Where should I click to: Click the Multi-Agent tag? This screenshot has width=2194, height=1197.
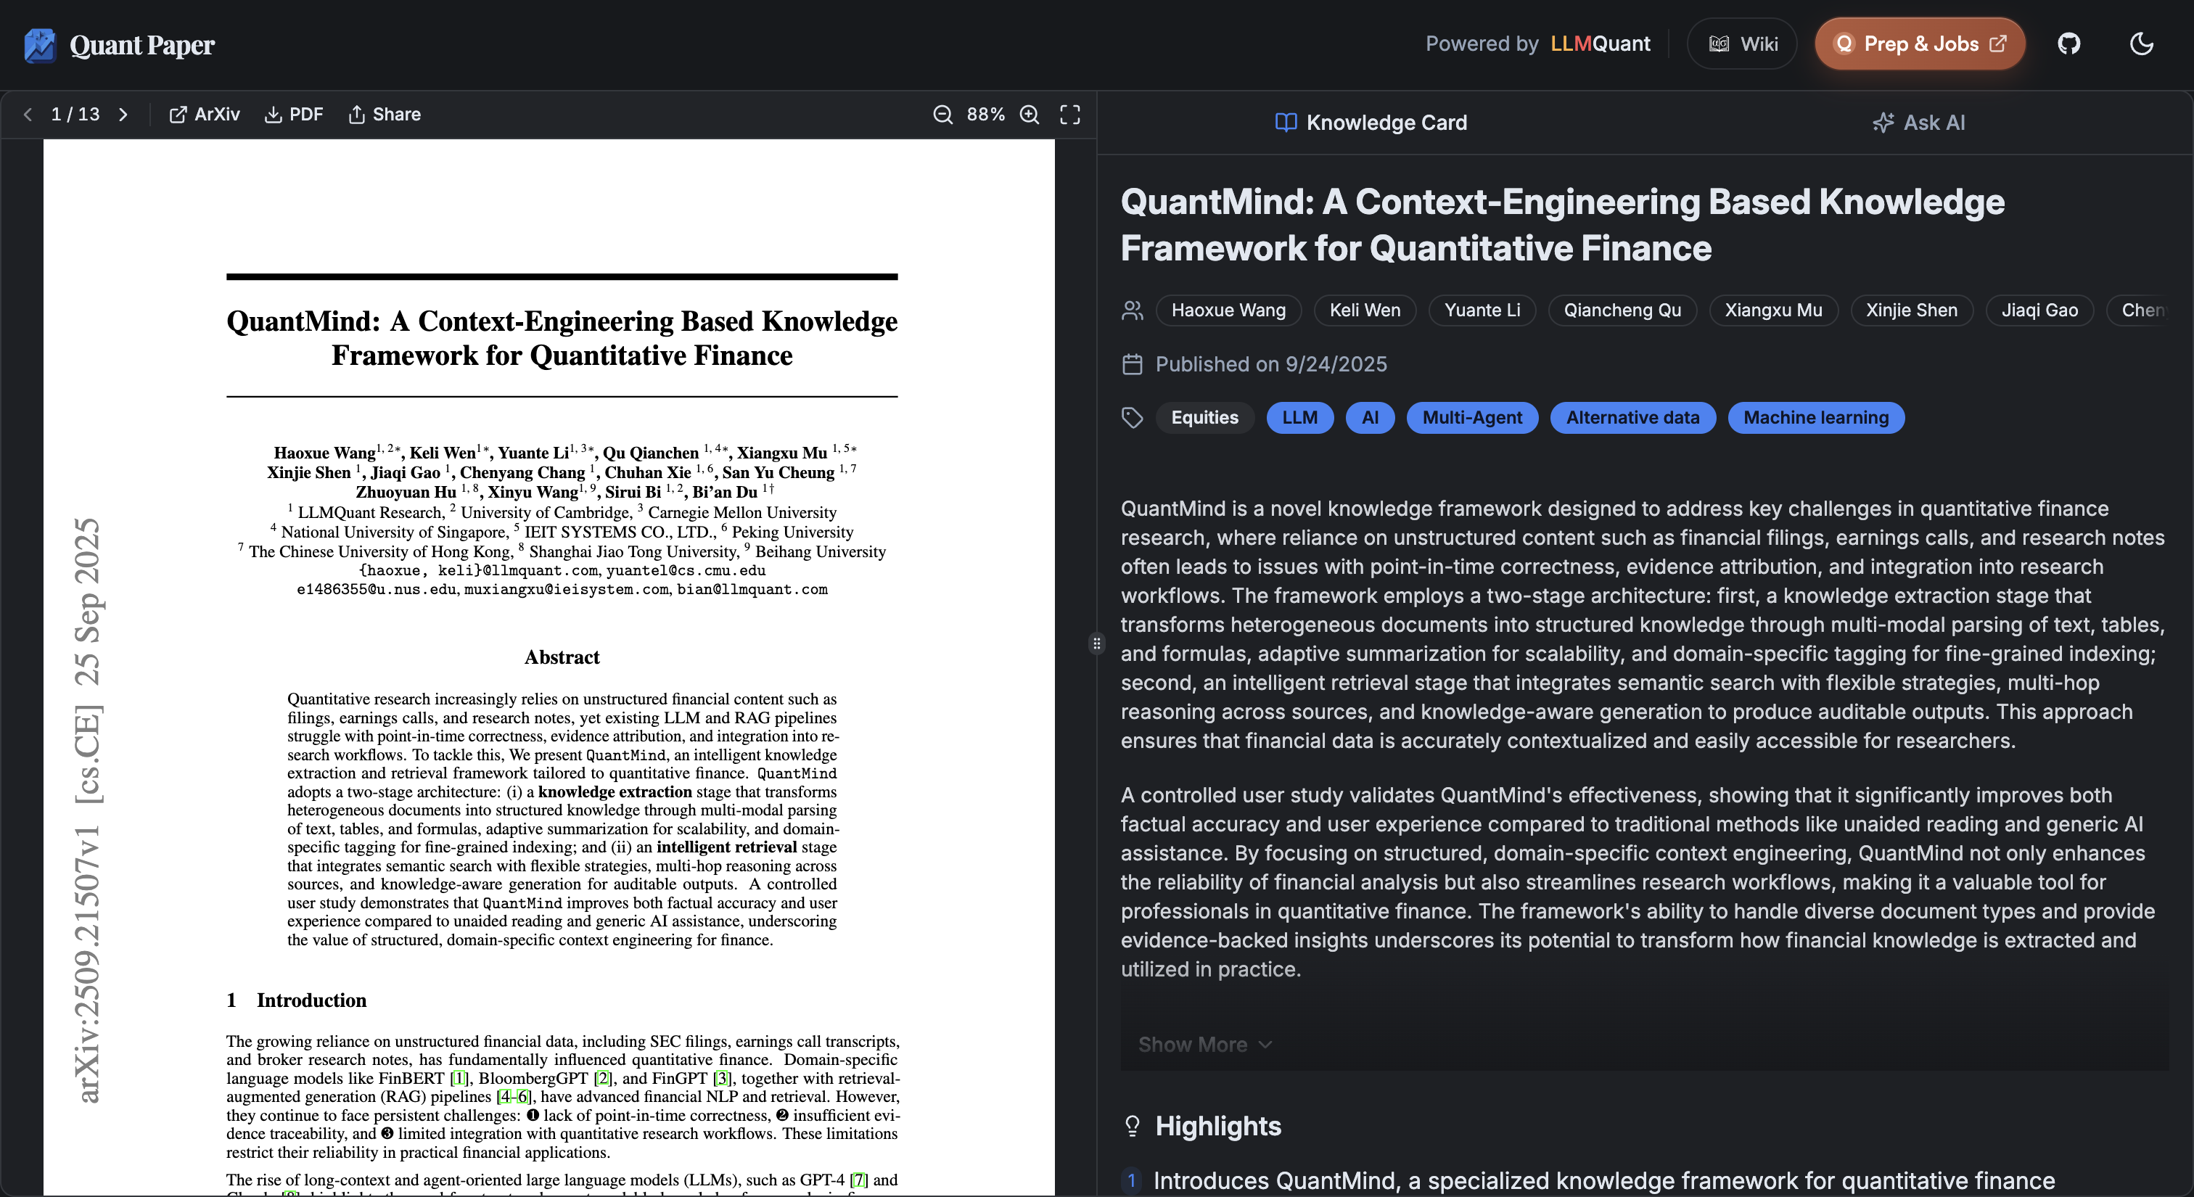1472,417
